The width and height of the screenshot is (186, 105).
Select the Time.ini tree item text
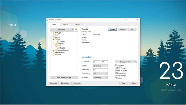pyautogui.click(x=62, y=48)
